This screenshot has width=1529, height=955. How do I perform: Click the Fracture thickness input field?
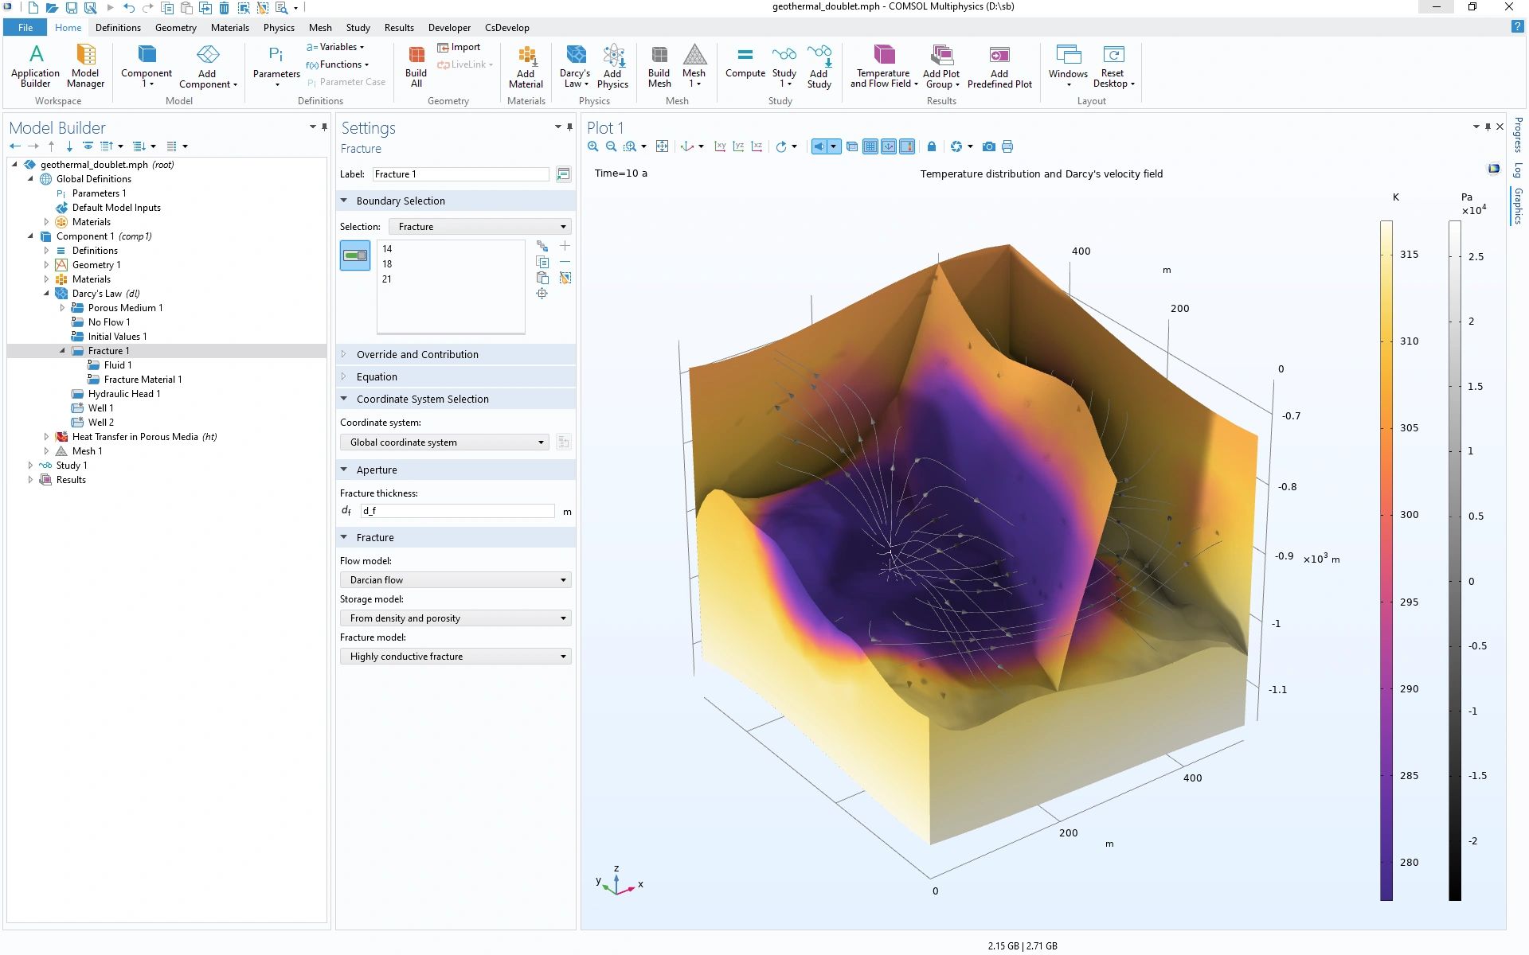coord(457,511)
